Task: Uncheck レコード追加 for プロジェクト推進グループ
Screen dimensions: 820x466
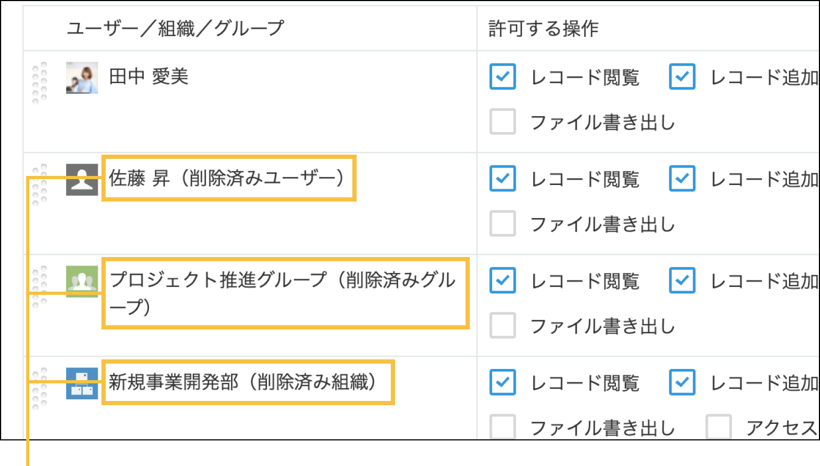Action: (x=682, y=280)
